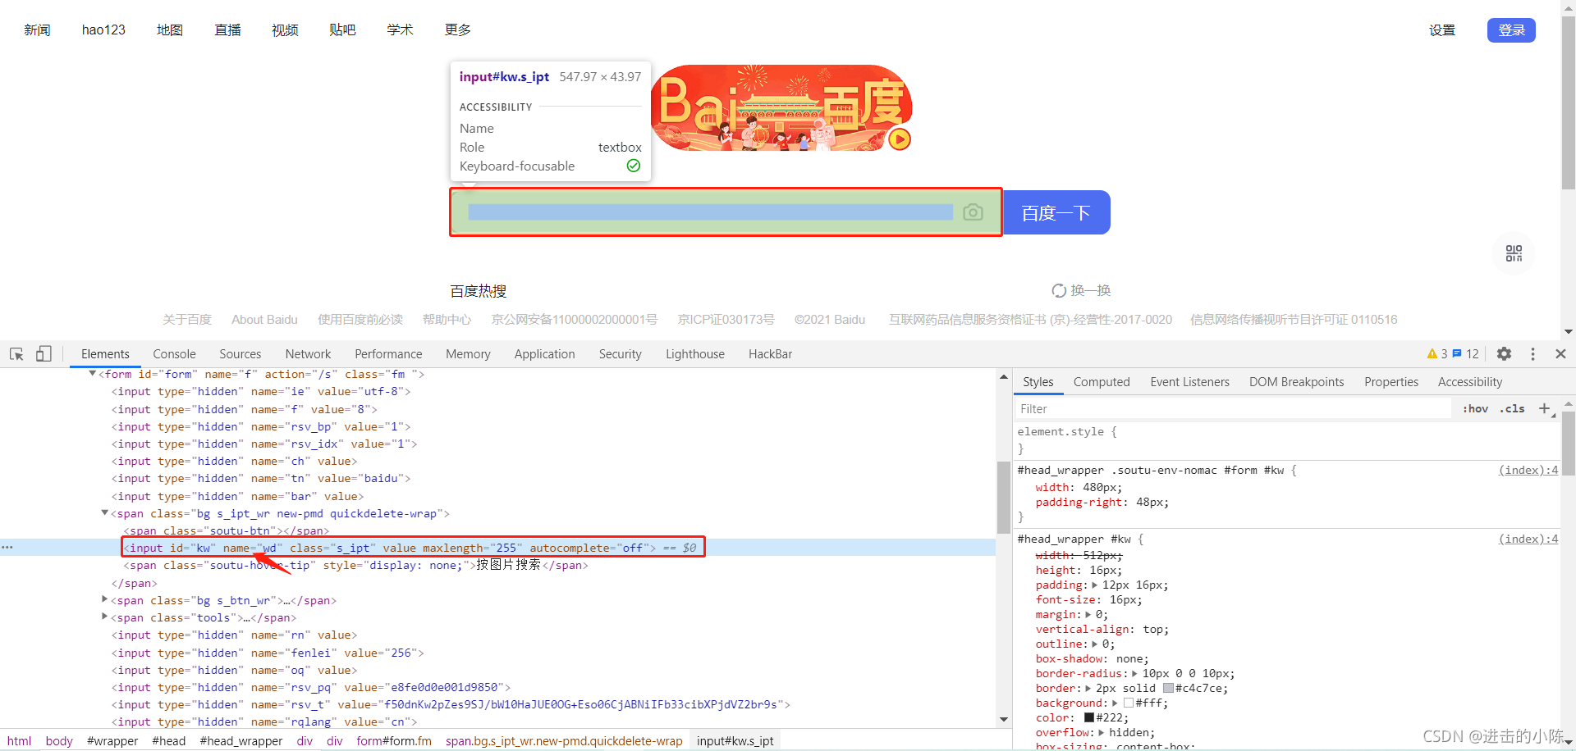Image resolution: width=1576 pixels, height=751 pixels.
Task: Open the DOM Breakpoints tab
Action: [1296, 382]
